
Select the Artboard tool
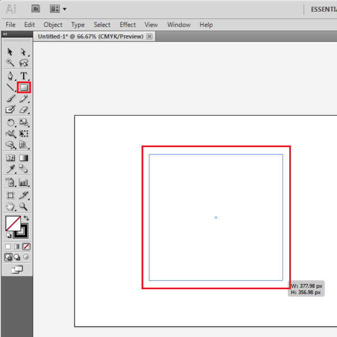(x=10, y=195)
